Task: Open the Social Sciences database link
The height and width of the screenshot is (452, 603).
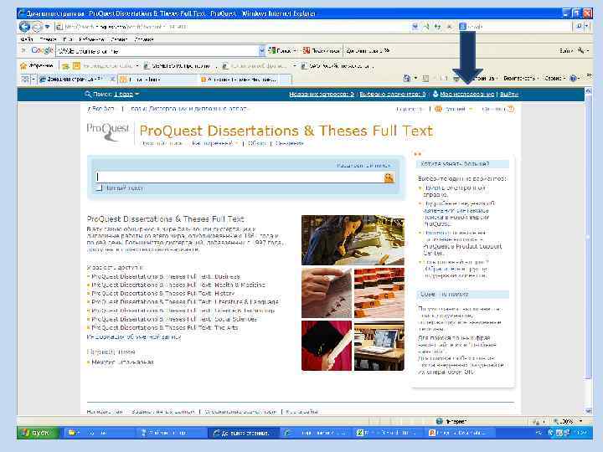Action: [x=174, y=319]
